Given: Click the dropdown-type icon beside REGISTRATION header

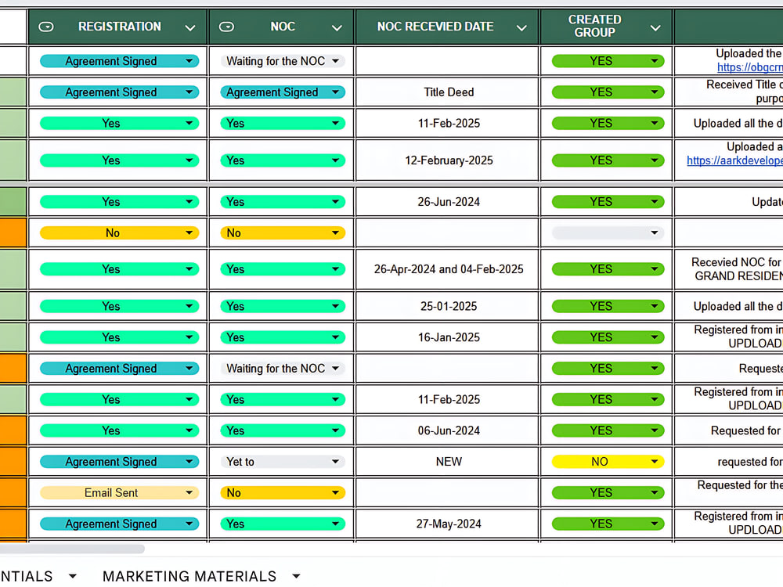Looking at the screenshot, I should (46, 27).
